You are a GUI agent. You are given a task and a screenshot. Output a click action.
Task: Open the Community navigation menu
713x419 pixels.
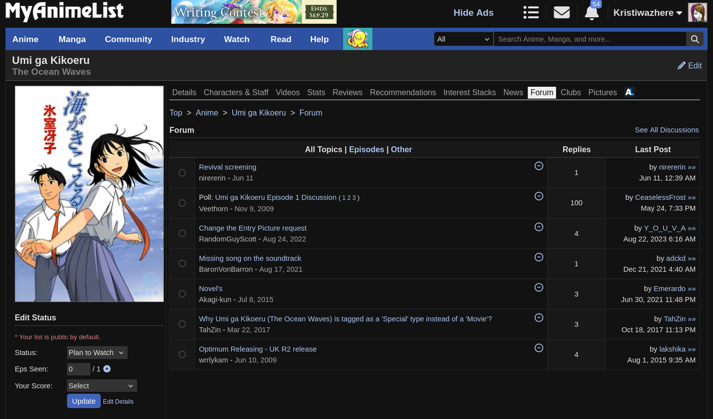pos(129,39)
